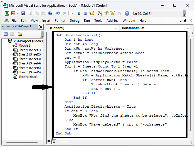
Task: Open the Tools menu
Action: tap(98, 21)
